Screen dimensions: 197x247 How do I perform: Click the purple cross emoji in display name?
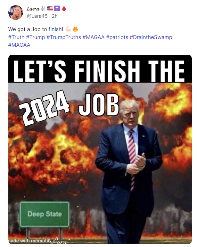[57, 8]
